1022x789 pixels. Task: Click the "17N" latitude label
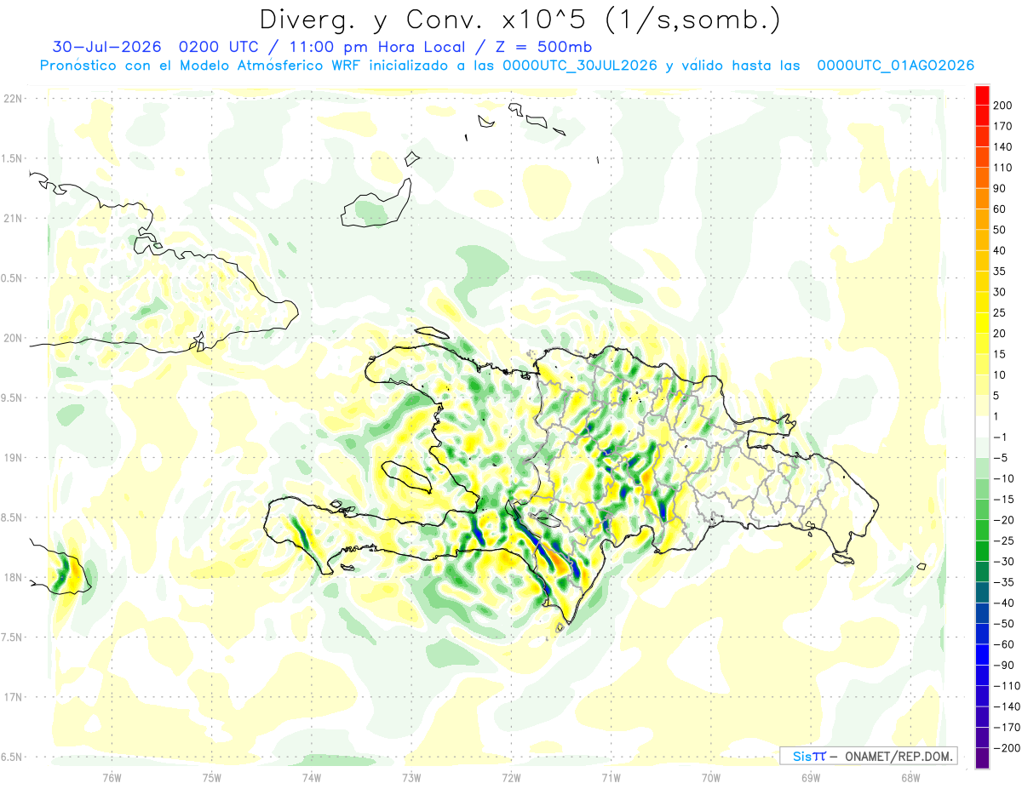12,697
